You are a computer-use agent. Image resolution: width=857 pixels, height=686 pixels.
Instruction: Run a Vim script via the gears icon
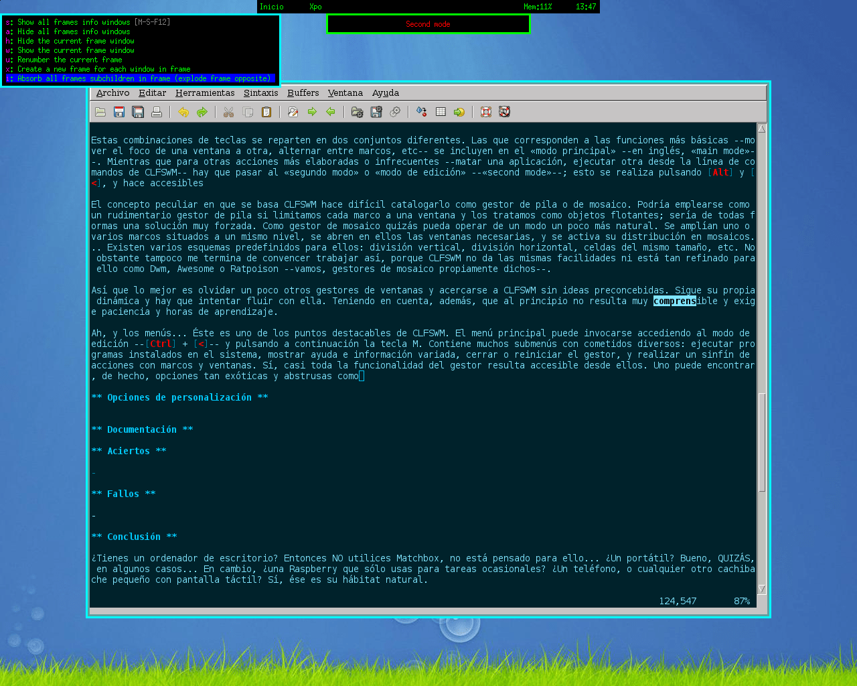coord(395,112)
